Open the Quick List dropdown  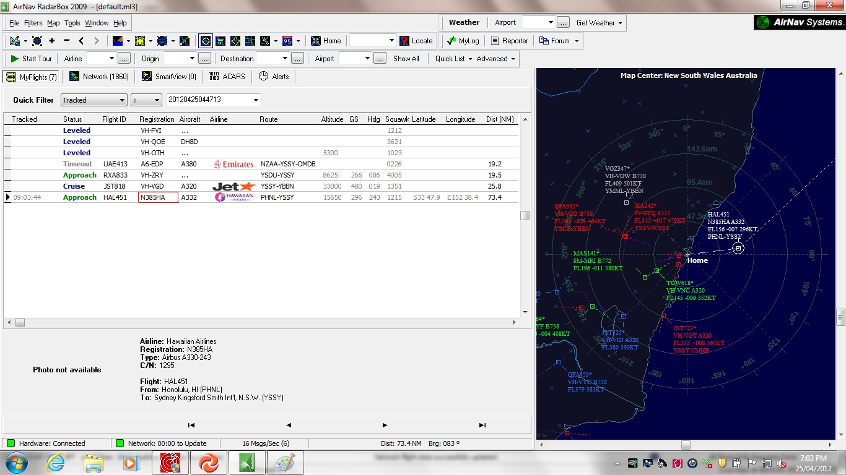(453, 58)
